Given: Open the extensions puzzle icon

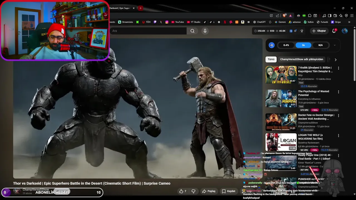Looking at the screenshot, I should pos(310,16).
